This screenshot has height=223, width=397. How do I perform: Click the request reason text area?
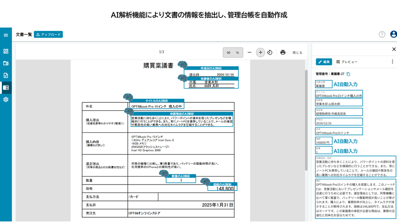click(x=355, y=167)
